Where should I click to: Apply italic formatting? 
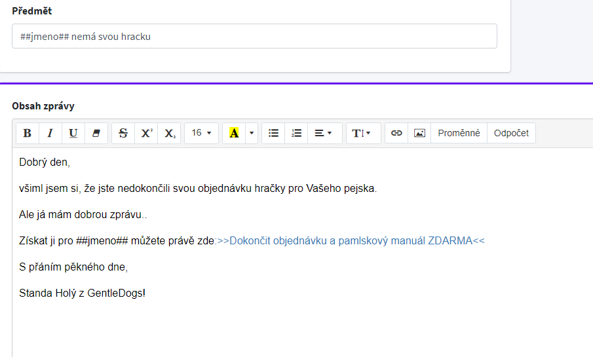tap(50, 133)
